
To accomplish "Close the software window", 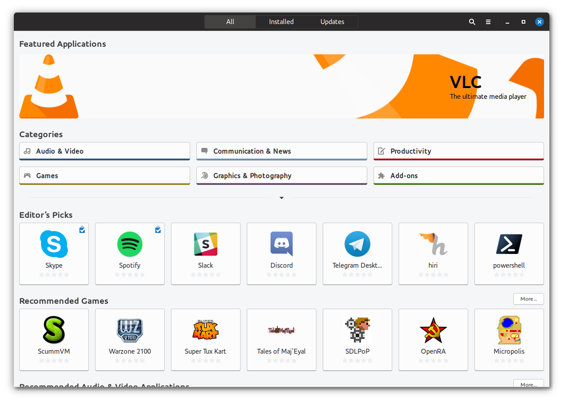I will coord(540,22).
